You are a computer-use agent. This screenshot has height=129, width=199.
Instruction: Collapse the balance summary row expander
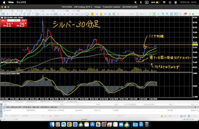tap(4, 107)
